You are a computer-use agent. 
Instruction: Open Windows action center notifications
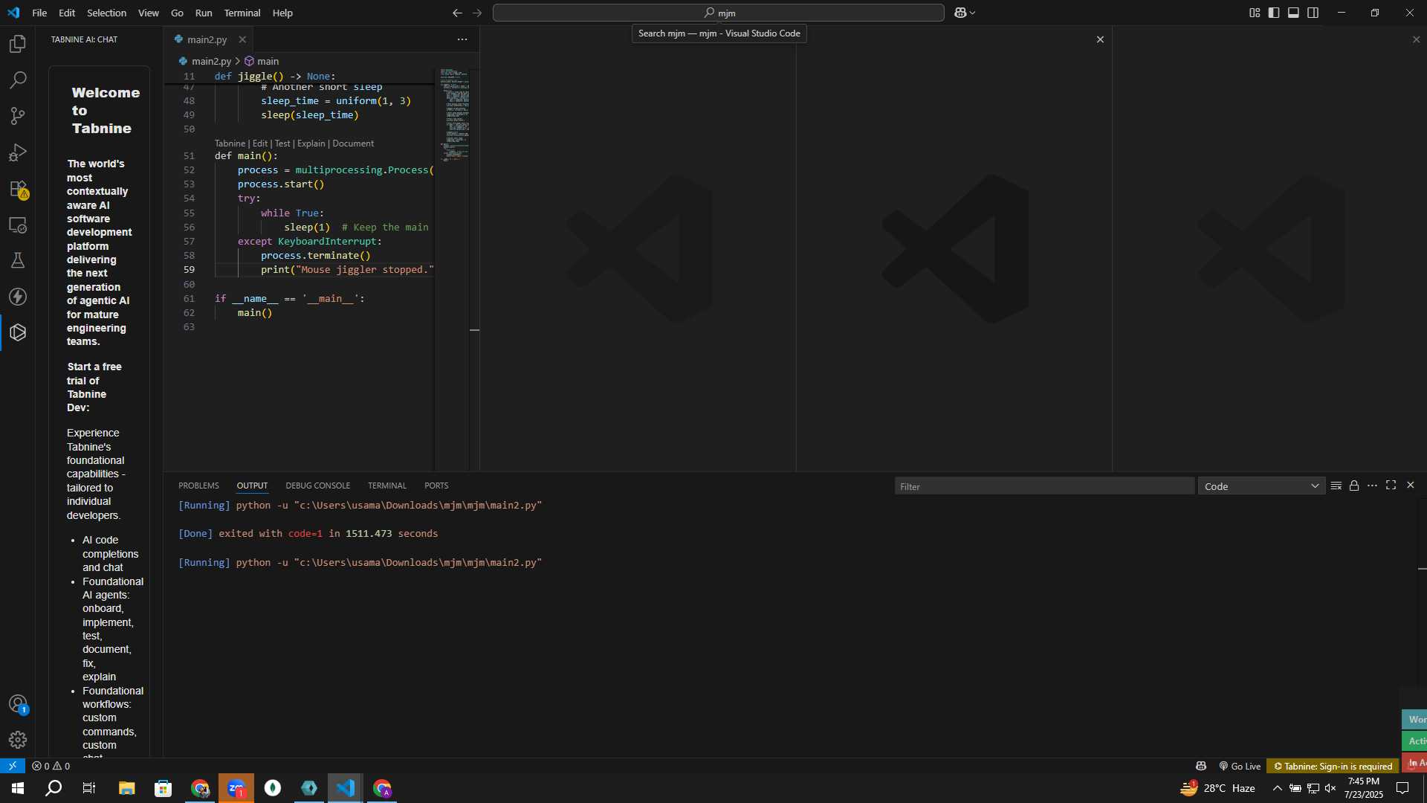click(x=1402, y=788)
